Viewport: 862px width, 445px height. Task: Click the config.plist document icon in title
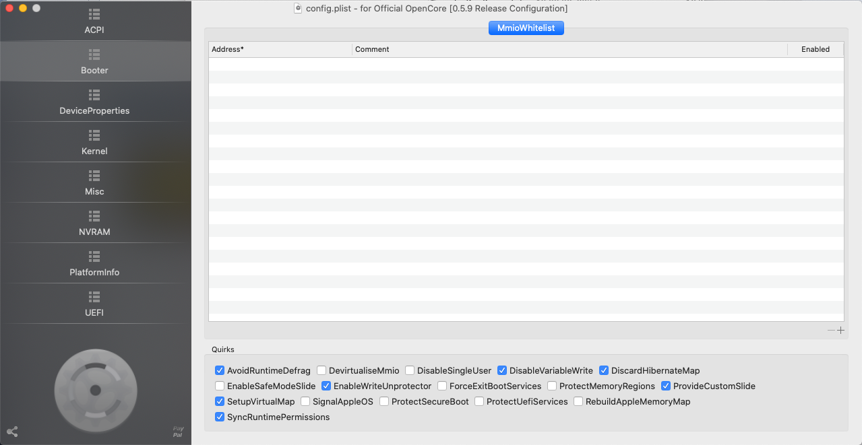click(299, 9)
